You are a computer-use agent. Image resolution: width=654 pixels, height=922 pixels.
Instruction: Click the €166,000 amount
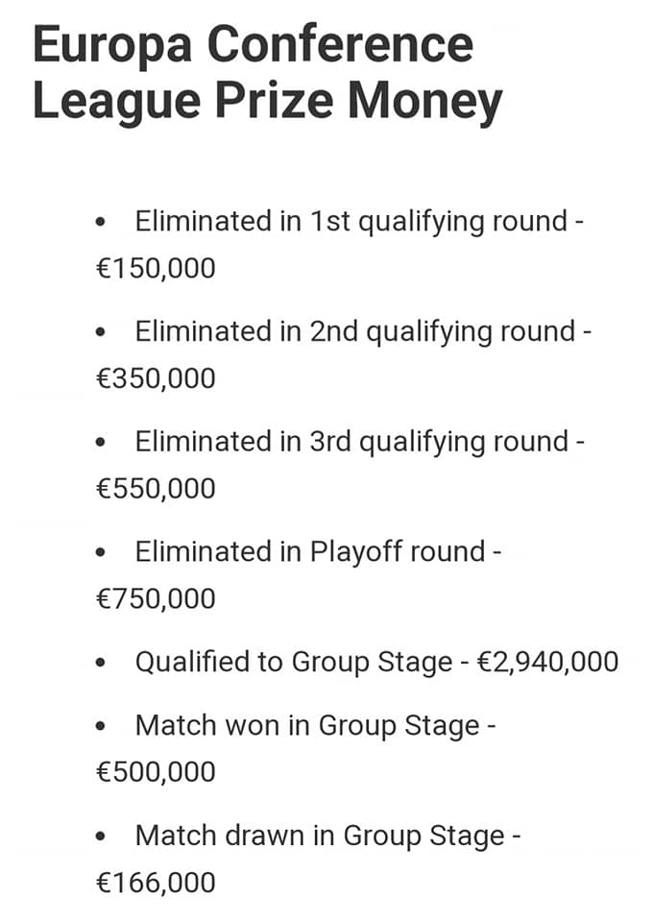tap(156, 883)
